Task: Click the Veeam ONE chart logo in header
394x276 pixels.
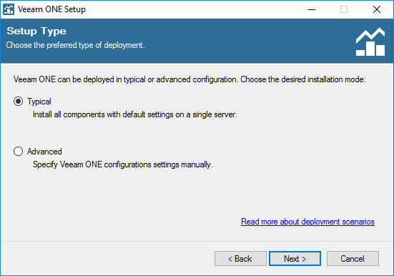Action: click(x=370, y=41)
